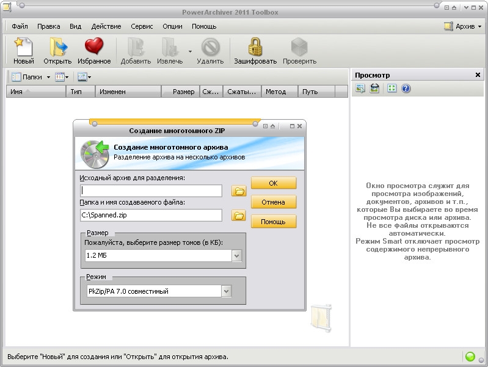488x367 pixels.
Task: Click the Новый (New) archive icon
Action: click(23, 48)
